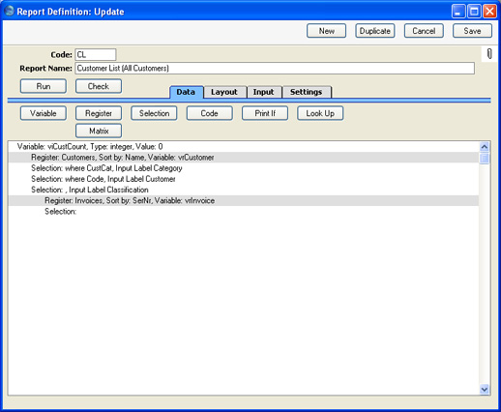Click the scrollbar down arrow
Screen dimensions: 501x412
(x=484, y=389)
